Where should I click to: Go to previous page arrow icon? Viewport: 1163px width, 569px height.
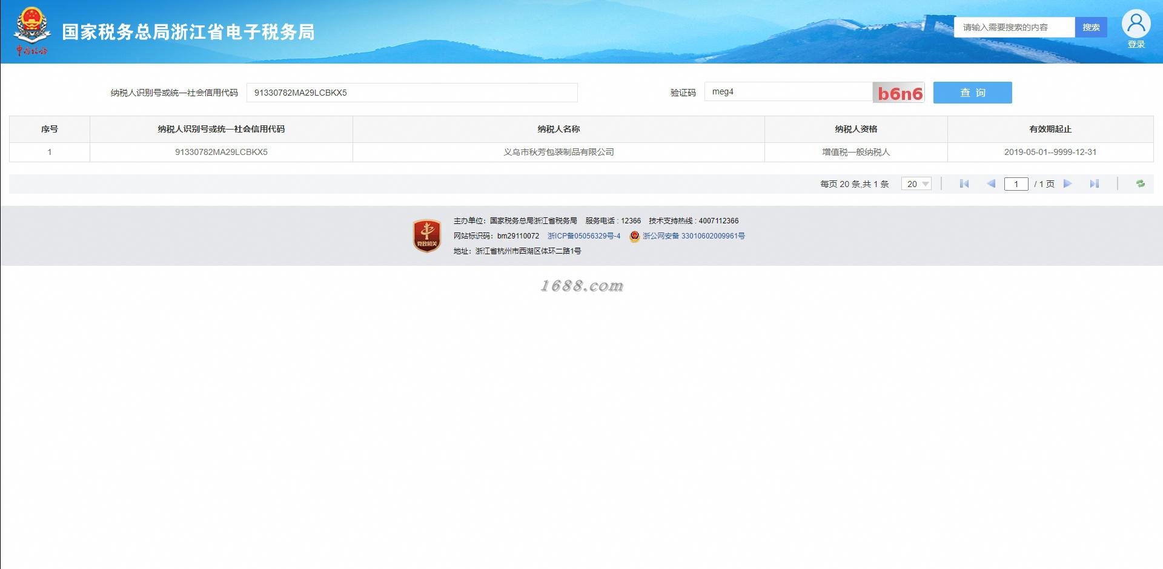click(991, 184)
